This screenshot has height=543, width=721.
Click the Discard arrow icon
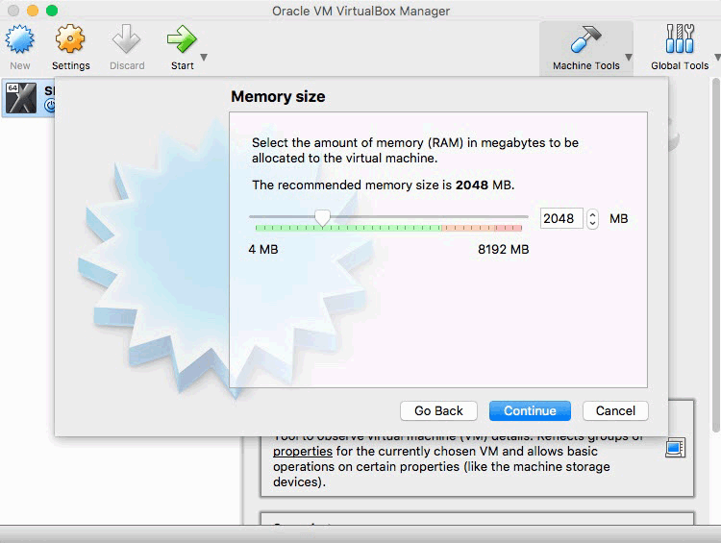click(x=127, y=39)
